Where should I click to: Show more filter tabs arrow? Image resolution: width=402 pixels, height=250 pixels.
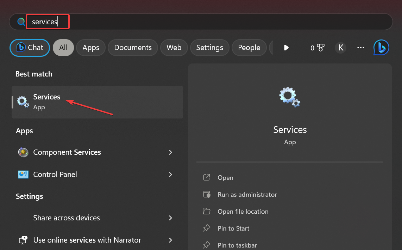coord(286,48)
